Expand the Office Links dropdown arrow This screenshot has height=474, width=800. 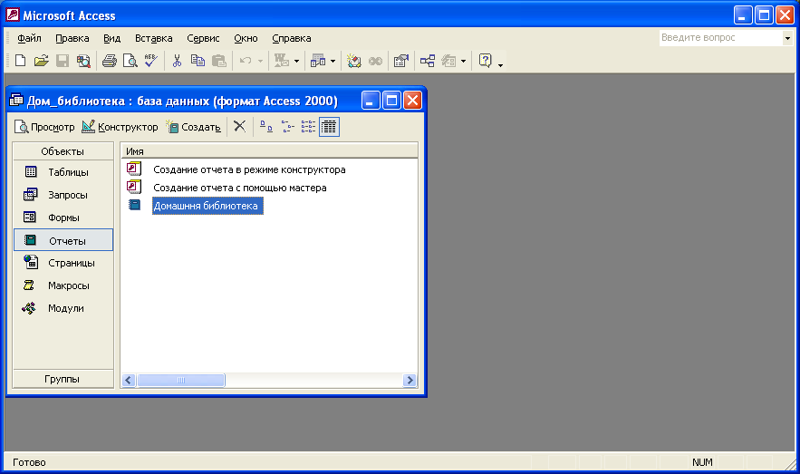(296, 62)
